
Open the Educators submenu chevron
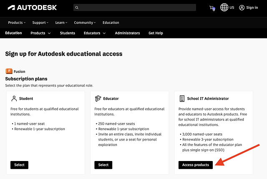pos(104,33)
